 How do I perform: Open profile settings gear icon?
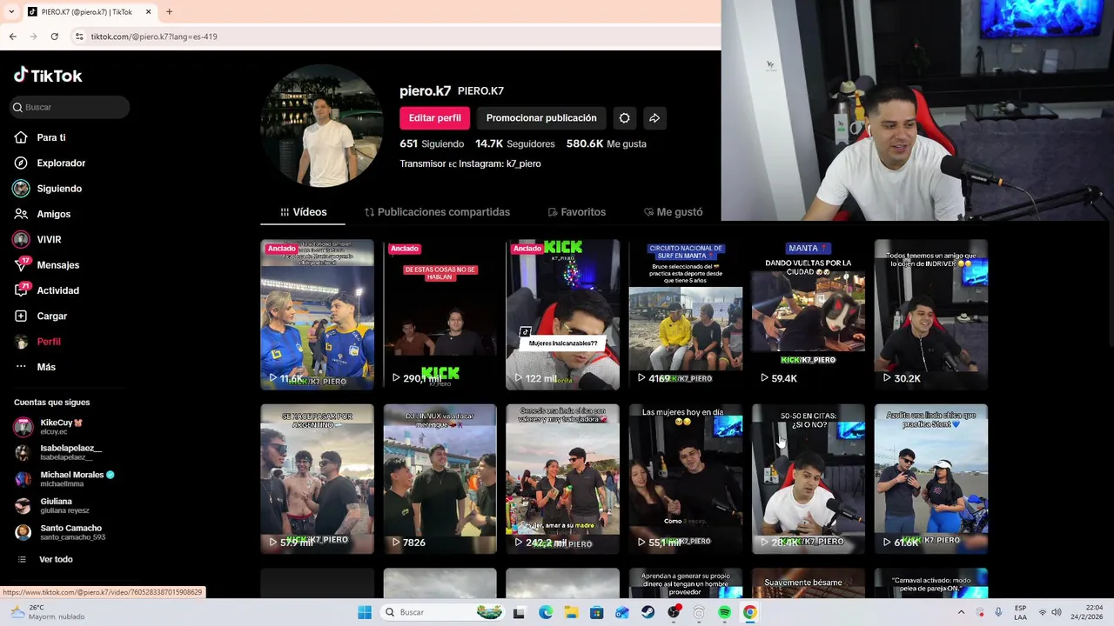[x=624, y=118]
